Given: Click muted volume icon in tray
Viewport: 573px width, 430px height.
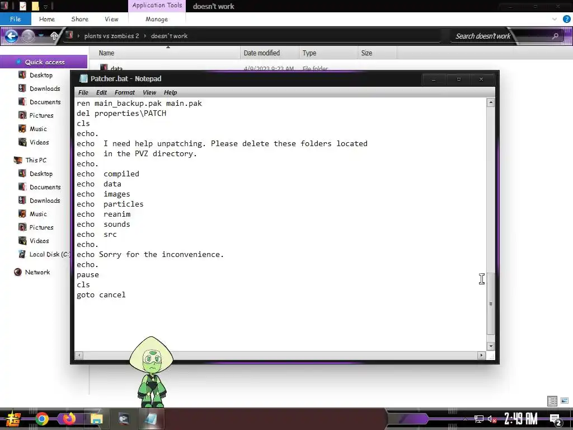Looking at the screenshot, I should click(x=492, y=419).
